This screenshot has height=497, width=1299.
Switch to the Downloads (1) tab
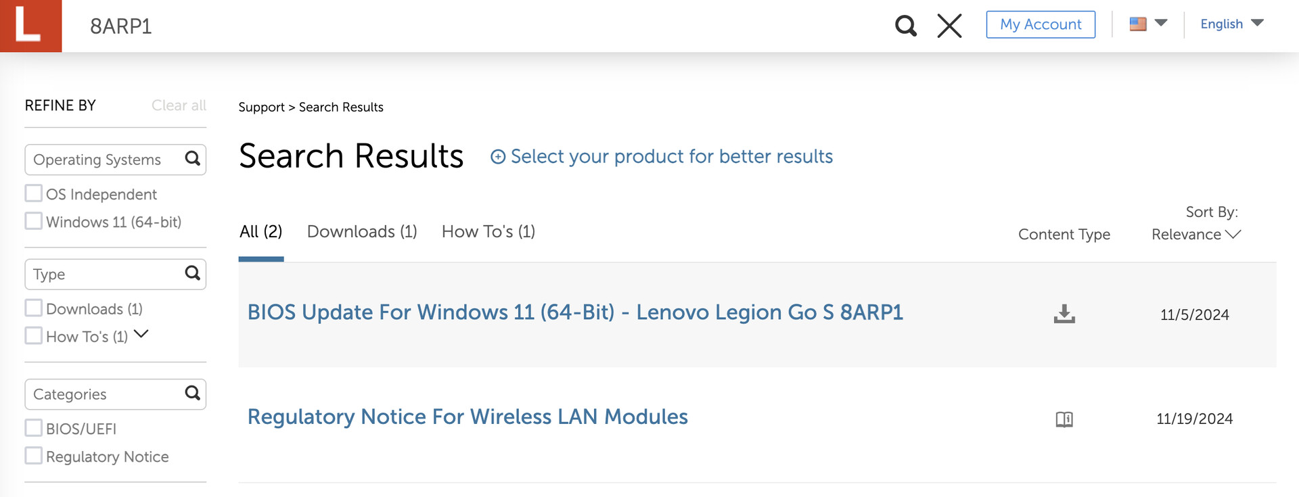coord(362,231)
